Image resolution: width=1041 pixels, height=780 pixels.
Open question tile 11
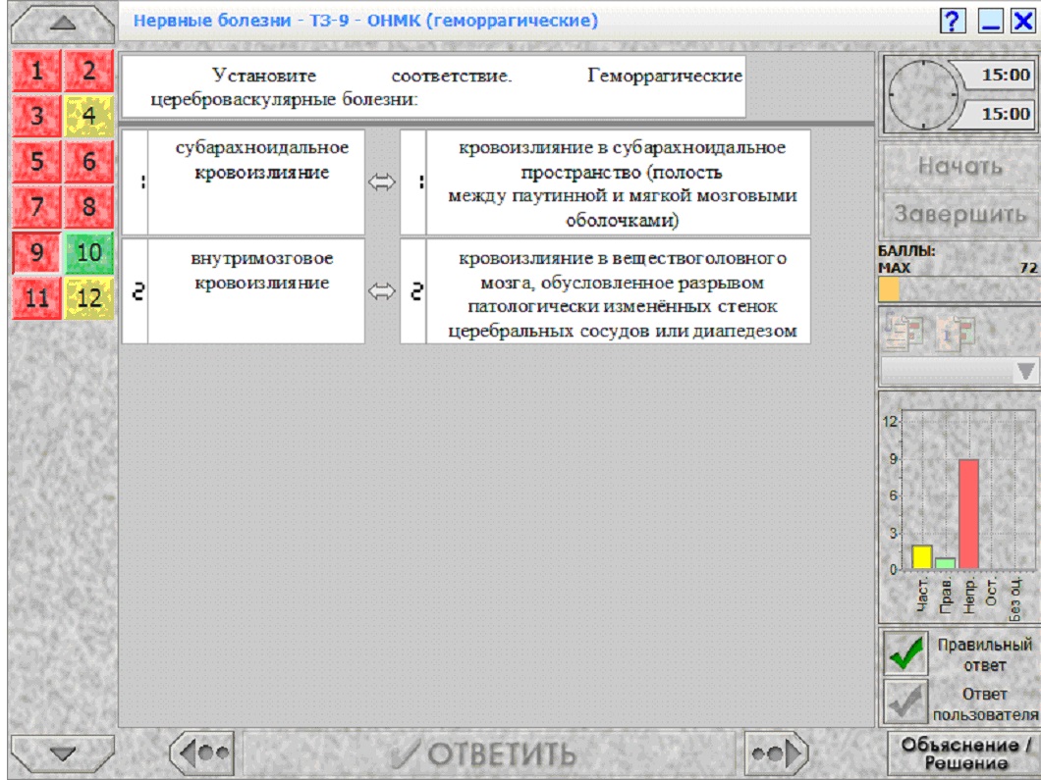(37, 298)
